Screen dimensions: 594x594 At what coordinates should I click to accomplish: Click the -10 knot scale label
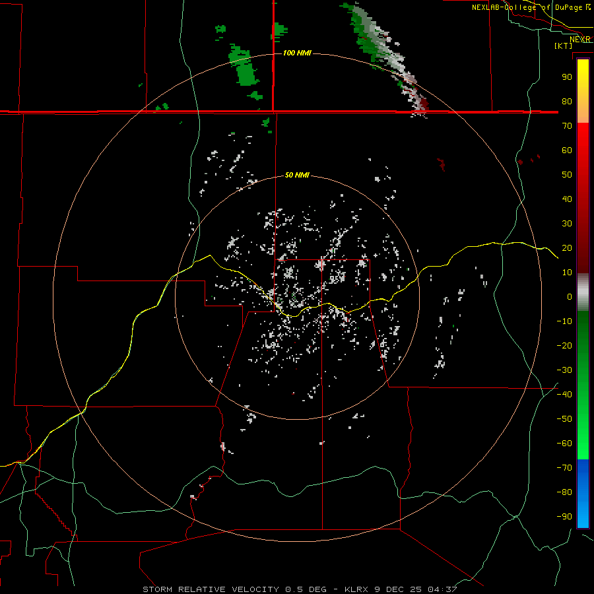pyautogui.click(x=564, y=321)
